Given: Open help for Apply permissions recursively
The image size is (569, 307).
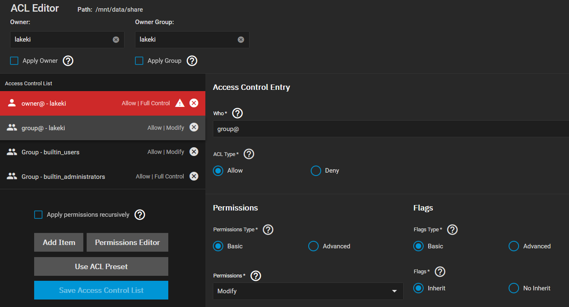Looking at the screenshot, I should pyautogui.click(x=140, y=215).
